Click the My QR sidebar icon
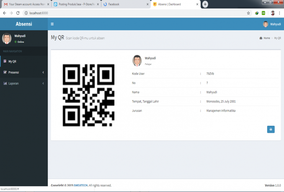Screen dimensions: 284x192 (x=5, y=61)
